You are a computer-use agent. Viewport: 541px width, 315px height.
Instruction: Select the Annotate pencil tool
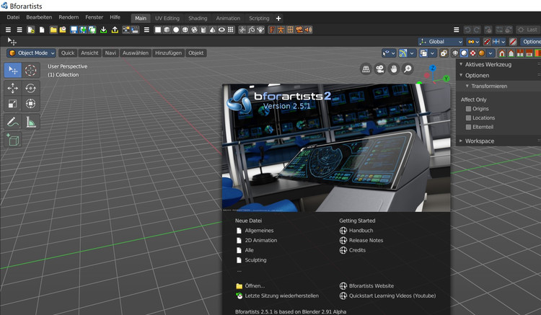click(13, 122)
